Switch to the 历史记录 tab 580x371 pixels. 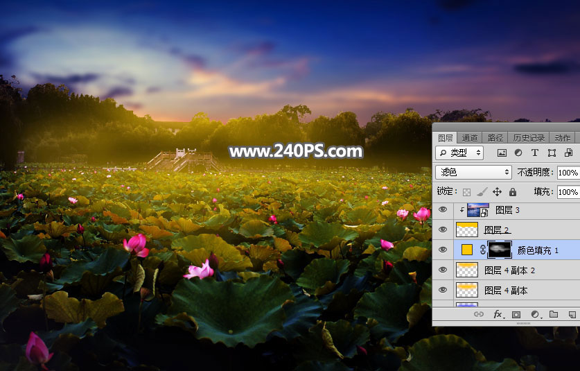[529, 138]
